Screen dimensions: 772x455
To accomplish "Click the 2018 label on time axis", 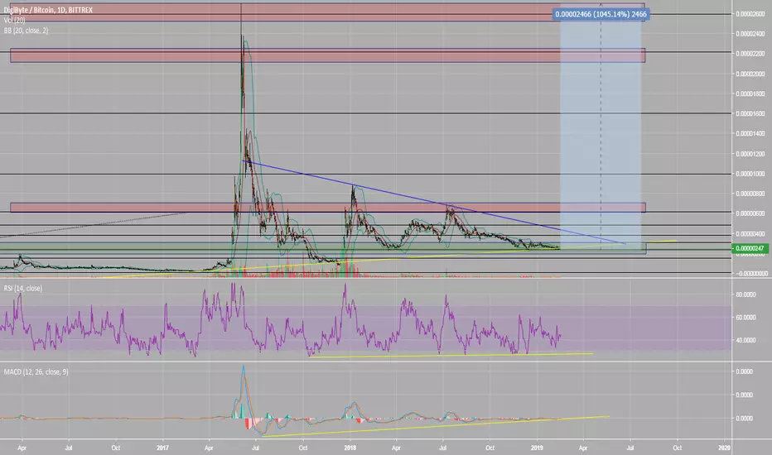I will pyautogui.click(x=350, y=448).
